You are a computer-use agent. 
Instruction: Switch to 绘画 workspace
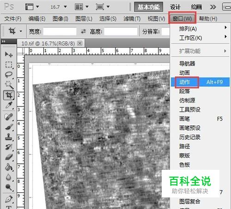(196, 7)
